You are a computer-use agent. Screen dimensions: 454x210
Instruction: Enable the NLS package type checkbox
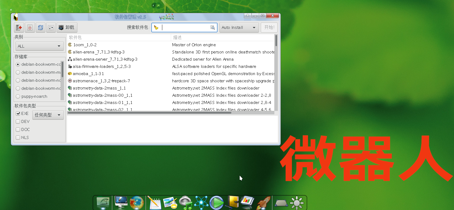18,138
